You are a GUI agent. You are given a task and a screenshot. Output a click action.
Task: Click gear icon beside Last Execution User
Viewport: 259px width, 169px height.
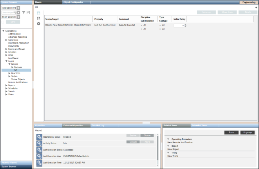[x=39, y=156]
